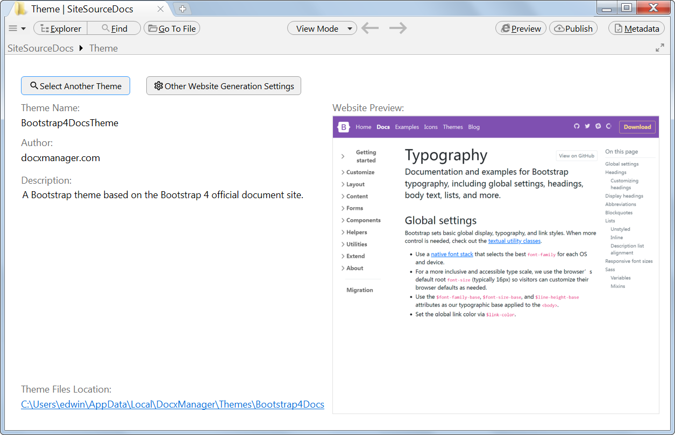Open Other Website Generation Settings
This screenshot has width=675, height=435.
224,86
